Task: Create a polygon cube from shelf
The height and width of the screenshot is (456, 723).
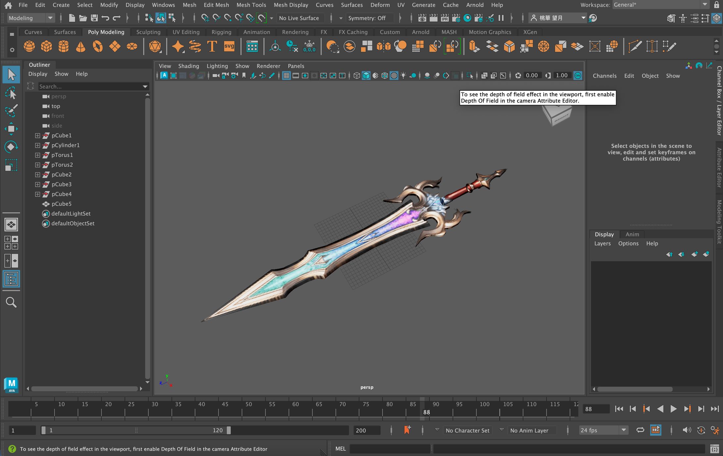Action: pos(46,46)
